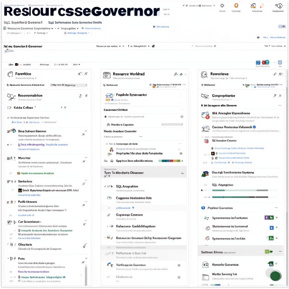The width and height of the screenshot is (289, 289).
Task: Click the orange O icon labeled Spooooo
Action: [x=236, y=6]
